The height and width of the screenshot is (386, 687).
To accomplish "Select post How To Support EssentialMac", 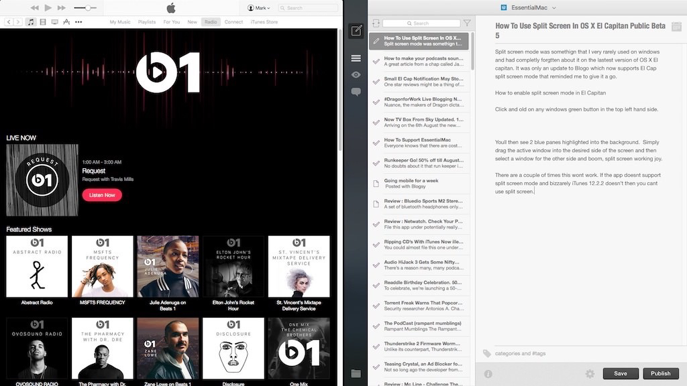I will click(x=419, y=143).
